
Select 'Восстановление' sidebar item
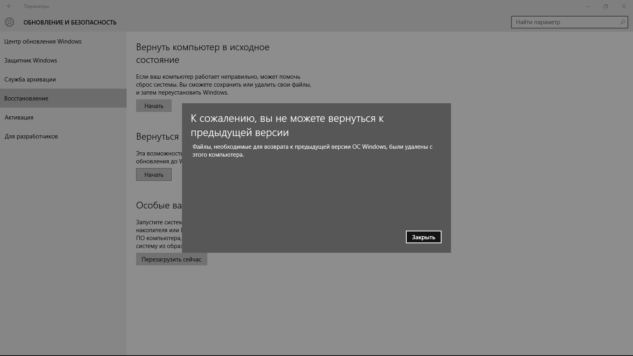click(27, 98)
